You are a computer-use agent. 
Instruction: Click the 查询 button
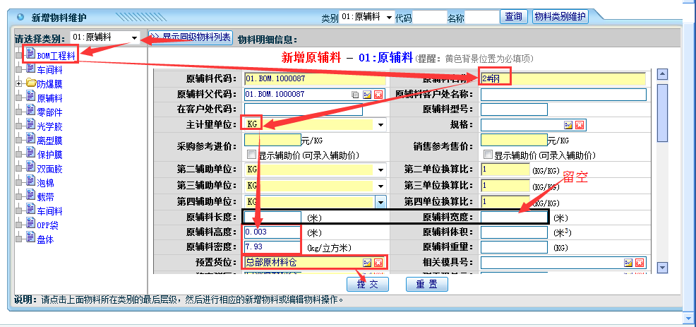[x=514, y=16]
